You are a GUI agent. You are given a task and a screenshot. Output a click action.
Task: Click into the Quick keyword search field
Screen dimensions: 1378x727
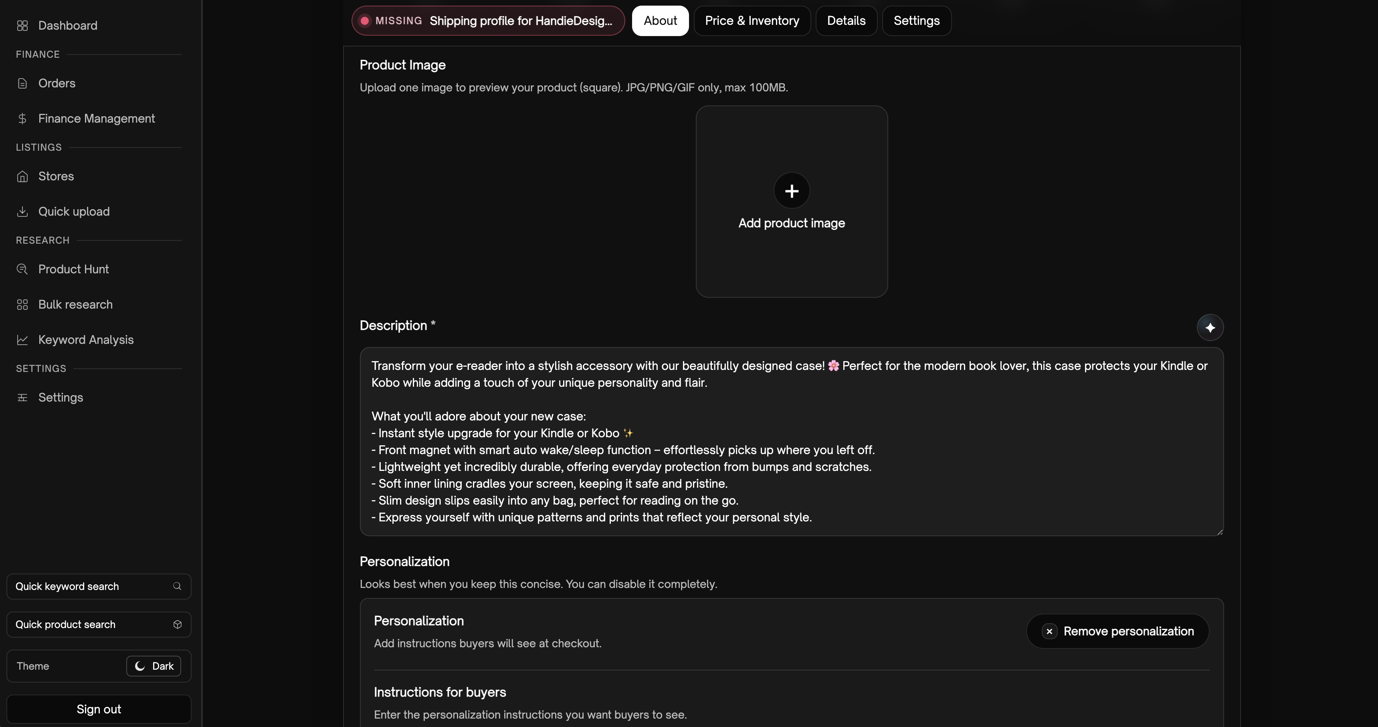(x=91, y=586)
